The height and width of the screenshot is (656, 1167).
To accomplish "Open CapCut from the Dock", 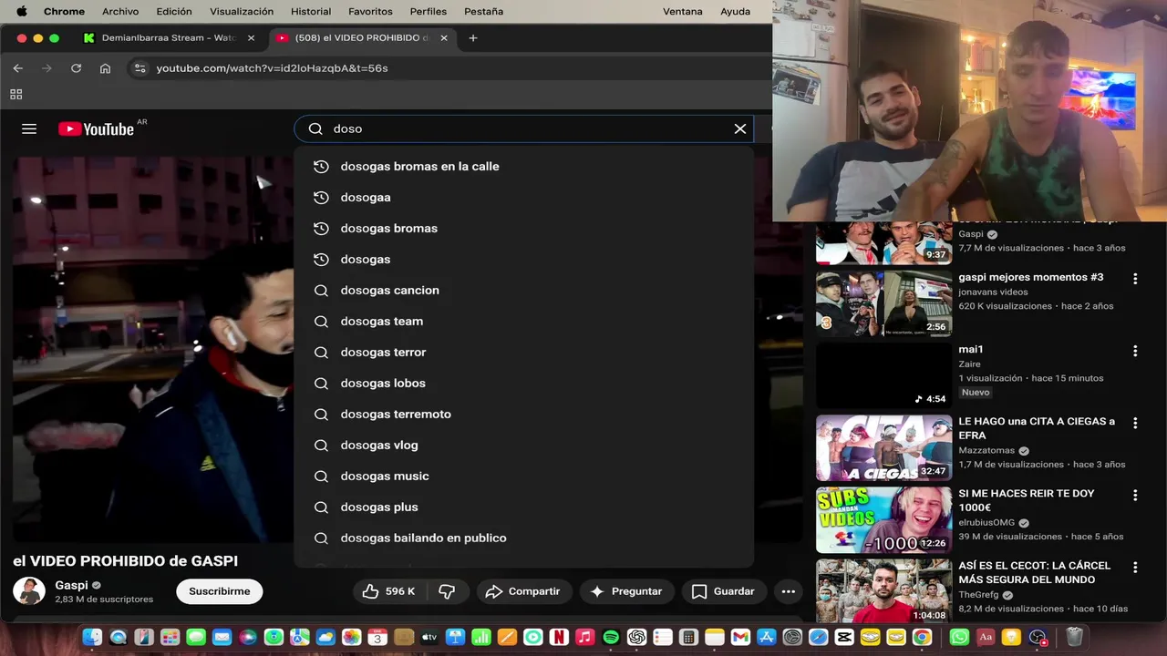I will [x=844, y=638].
